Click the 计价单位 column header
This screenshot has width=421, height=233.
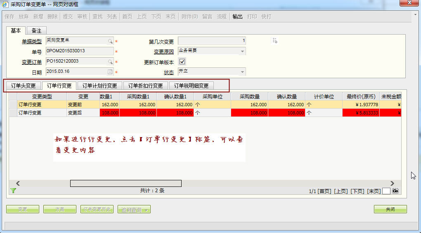[x=324, y=97]
